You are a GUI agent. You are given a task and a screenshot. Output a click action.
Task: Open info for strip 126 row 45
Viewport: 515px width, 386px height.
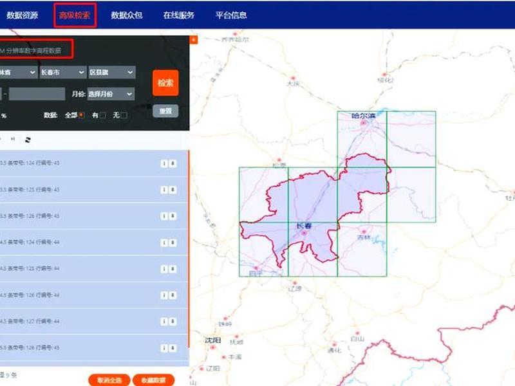pos(164,348)
